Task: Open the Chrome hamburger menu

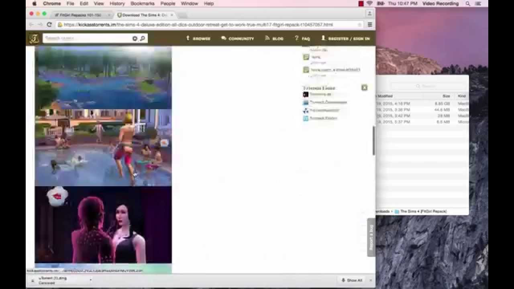Action: click(x=370, y=24)
